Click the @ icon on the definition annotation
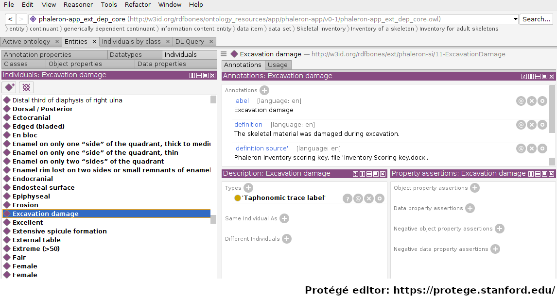 pyautogui.click(x=521, y=125)
